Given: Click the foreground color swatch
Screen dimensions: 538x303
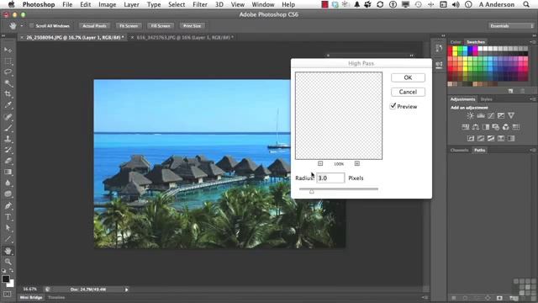Looking at the screenshot, I should [6, 279].
